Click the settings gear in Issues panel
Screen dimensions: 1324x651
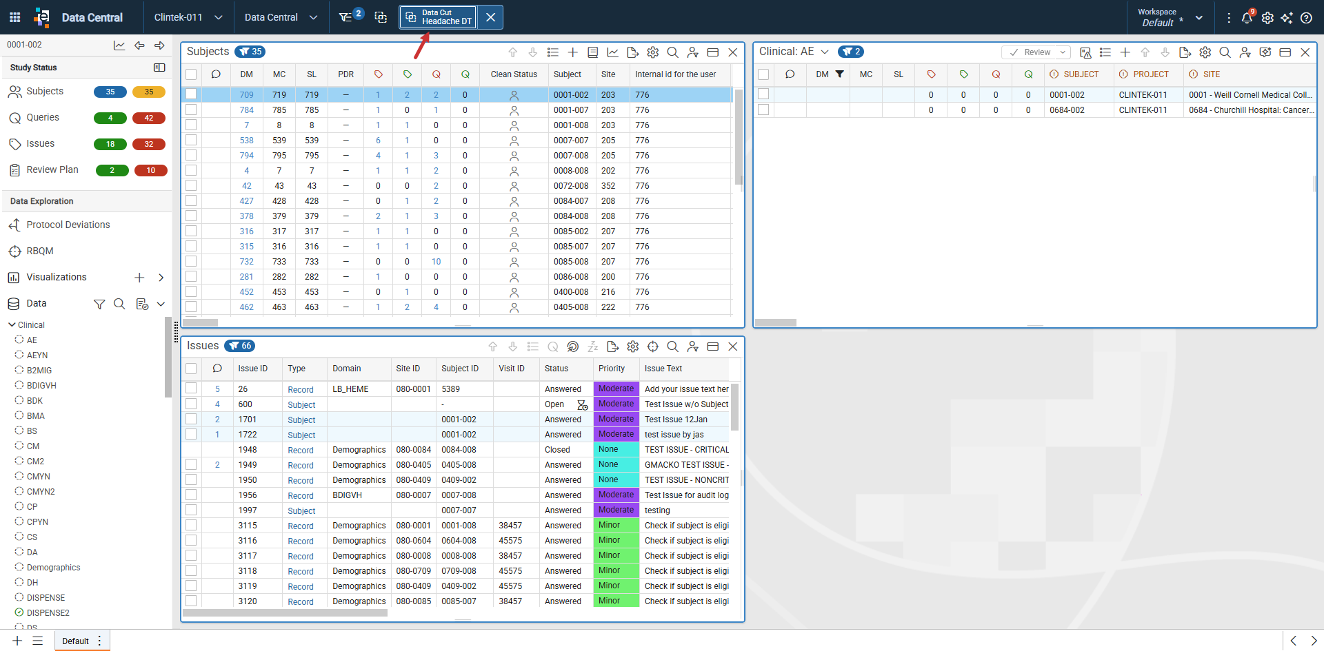(633, 347)
